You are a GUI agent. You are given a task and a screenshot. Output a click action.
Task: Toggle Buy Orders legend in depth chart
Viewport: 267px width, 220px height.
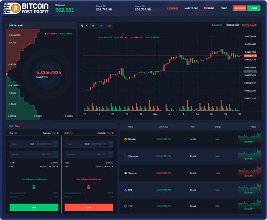(x=51, y=34)
